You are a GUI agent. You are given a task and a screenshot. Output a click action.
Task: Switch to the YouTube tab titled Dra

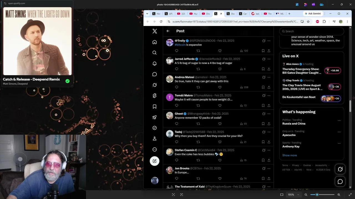pyautogui.click(x=206, y=14)
